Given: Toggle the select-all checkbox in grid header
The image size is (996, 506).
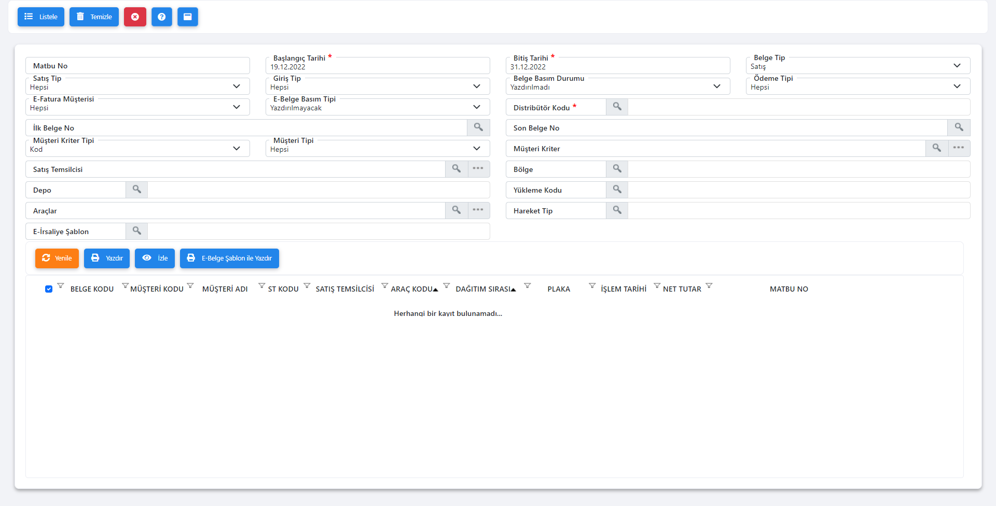Looking at the screenshot, I should tap(49, 289).
